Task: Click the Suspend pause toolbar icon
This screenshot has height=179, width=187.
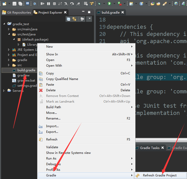Action: point(48,4)
